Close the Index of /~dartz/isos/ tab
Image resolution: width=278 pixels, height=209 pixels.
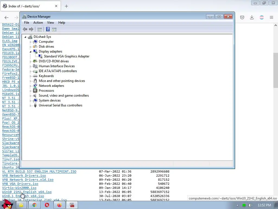coord(56,6)
